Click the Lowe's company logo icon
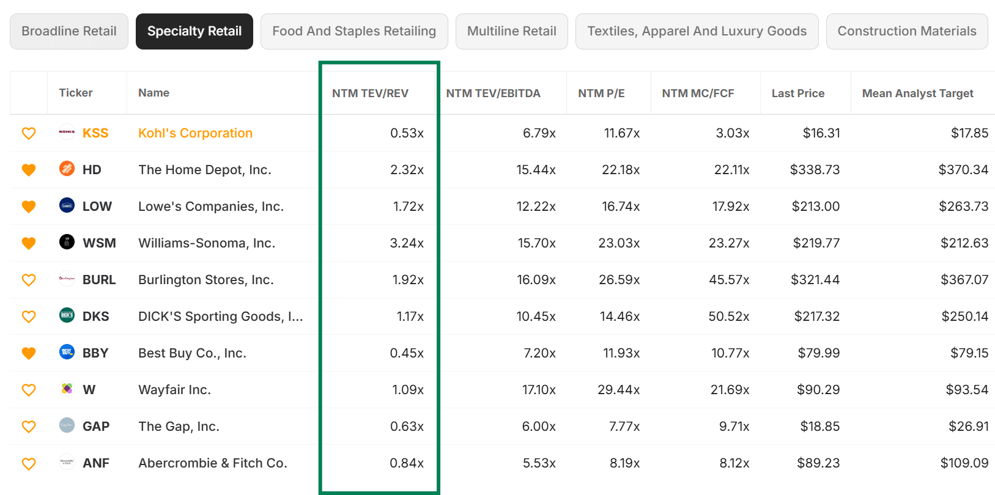 [x=67, y=205]
